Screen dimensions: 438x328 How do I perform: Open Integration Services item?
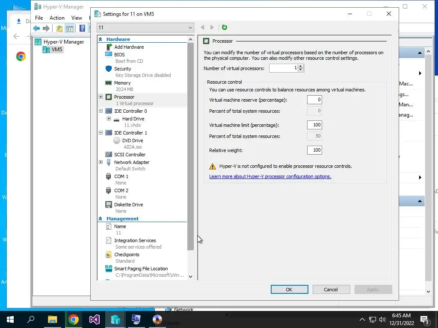tap(135, 240)
